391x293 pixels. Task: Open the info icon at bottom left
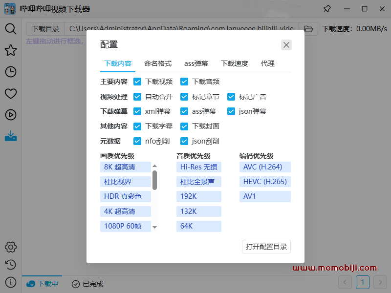tap(10, 282)
